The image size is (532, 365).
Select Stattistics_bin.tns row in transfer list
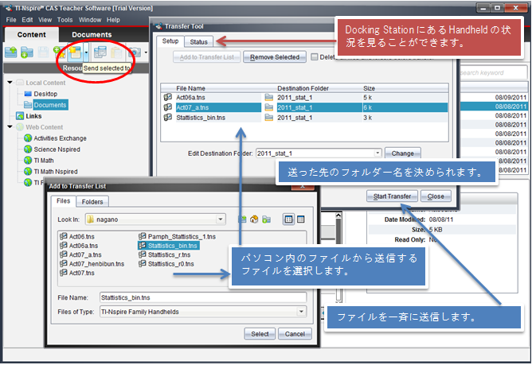[304, 118]
